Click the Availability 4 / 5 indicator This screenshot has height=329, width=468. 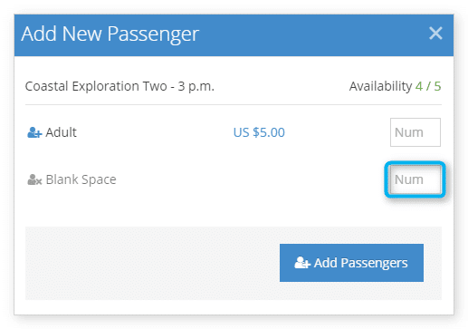[x=395, y=86]
